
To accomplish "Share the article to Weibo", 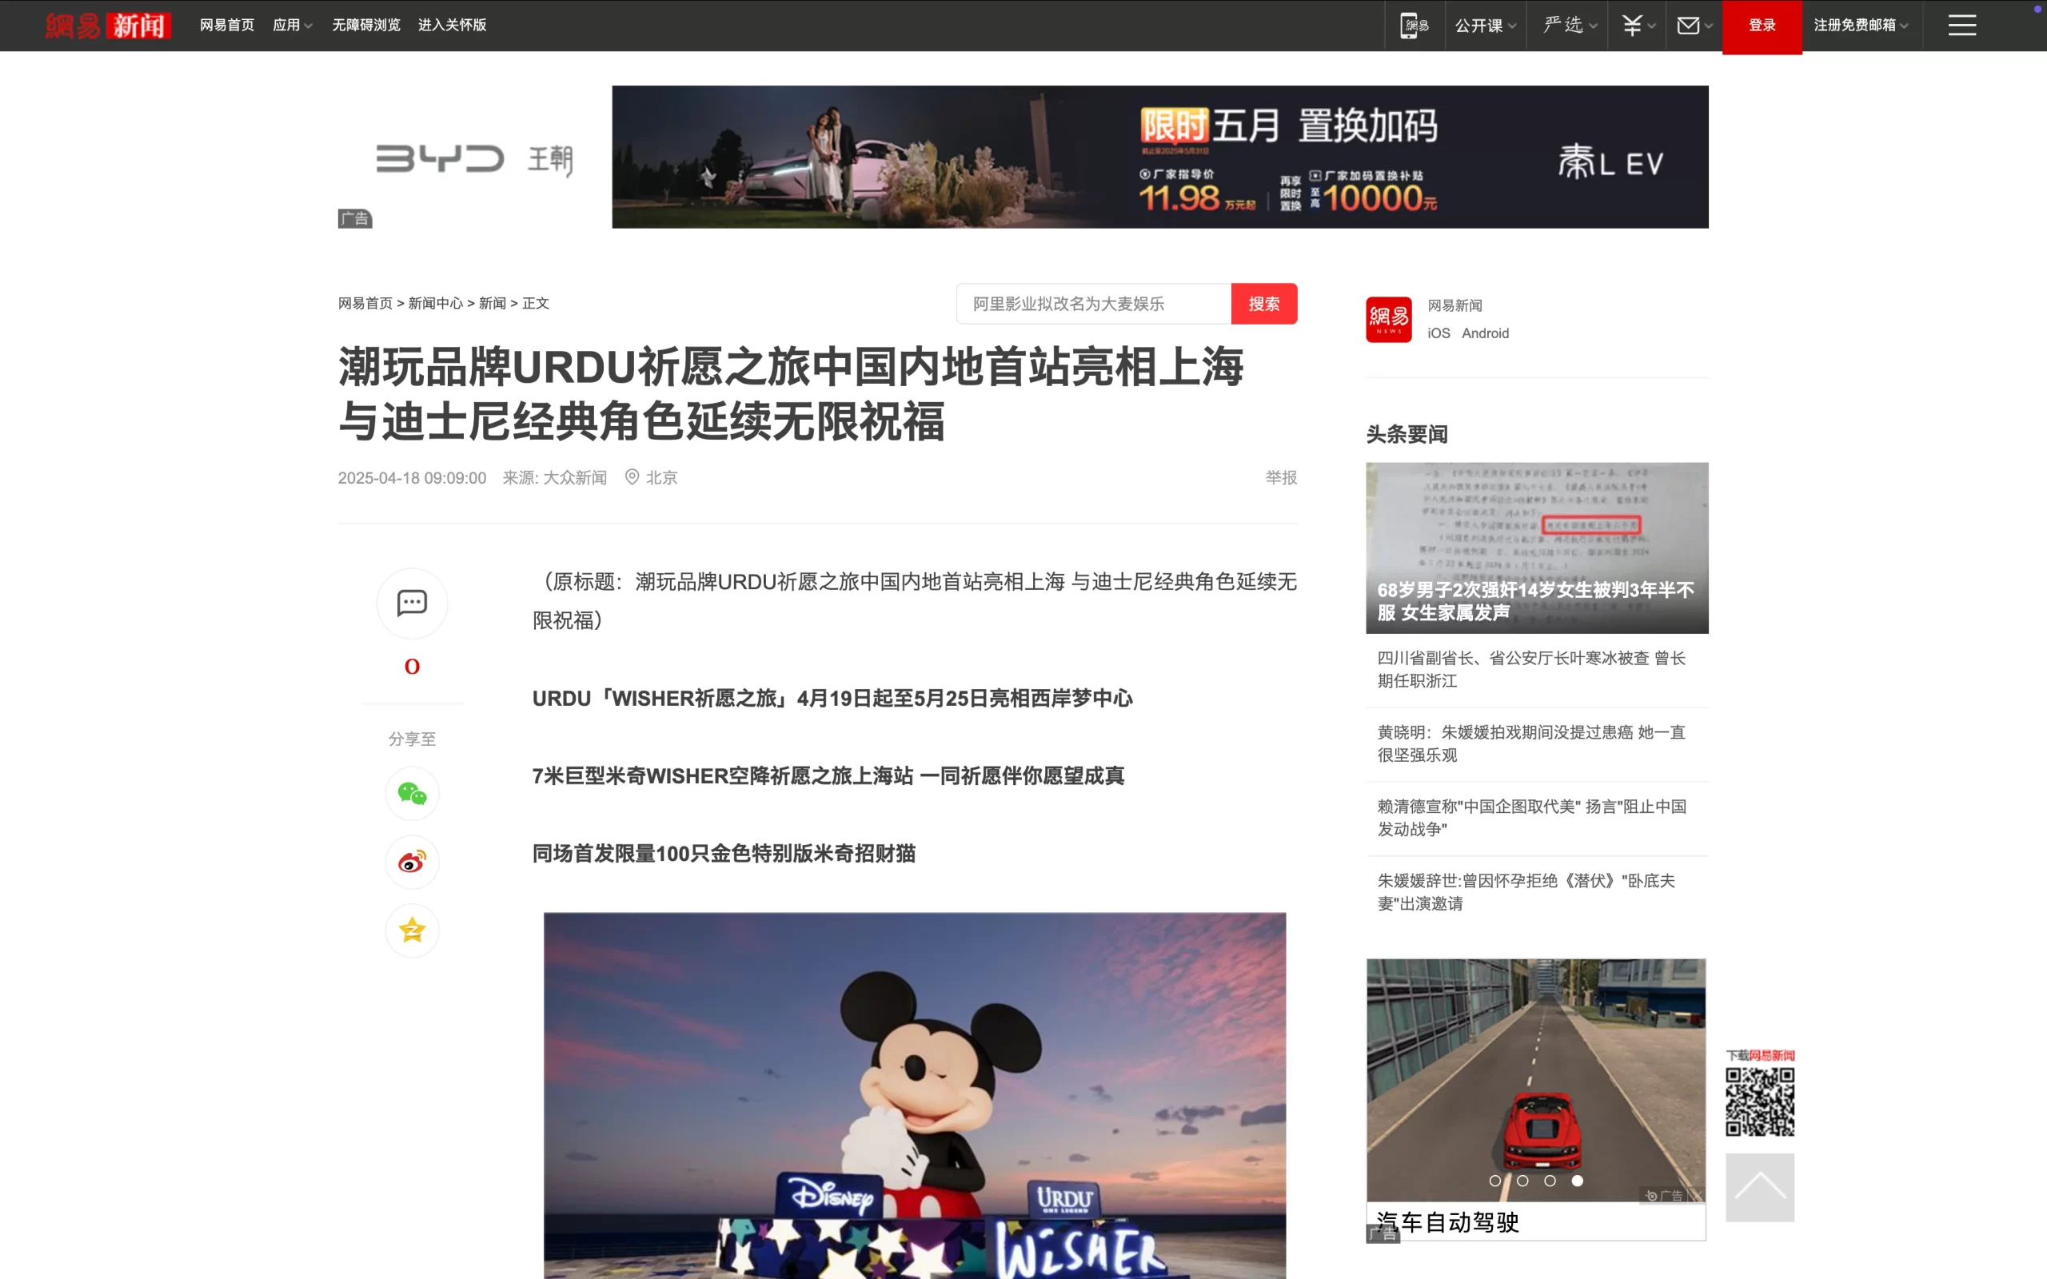I will [x=412, y=862].
